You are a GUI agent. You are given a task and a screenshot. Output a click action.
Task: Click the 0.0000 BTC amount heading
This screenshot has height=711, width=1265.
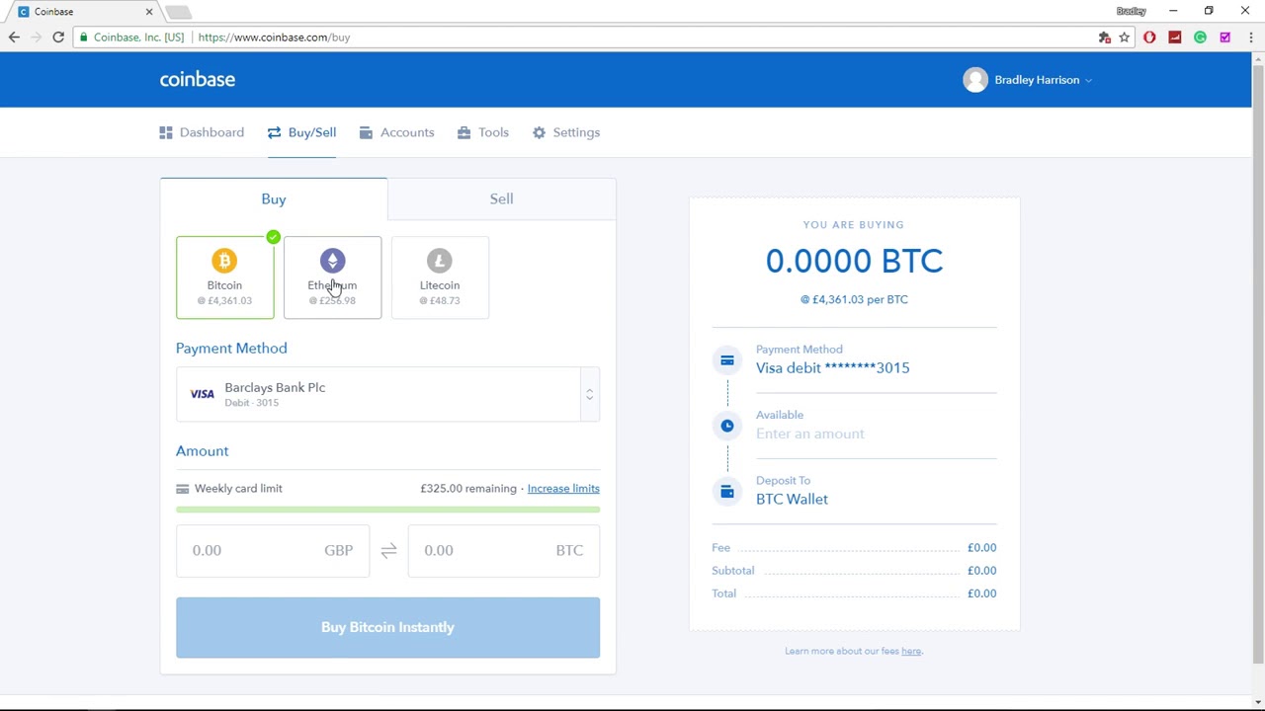(854, 261)
